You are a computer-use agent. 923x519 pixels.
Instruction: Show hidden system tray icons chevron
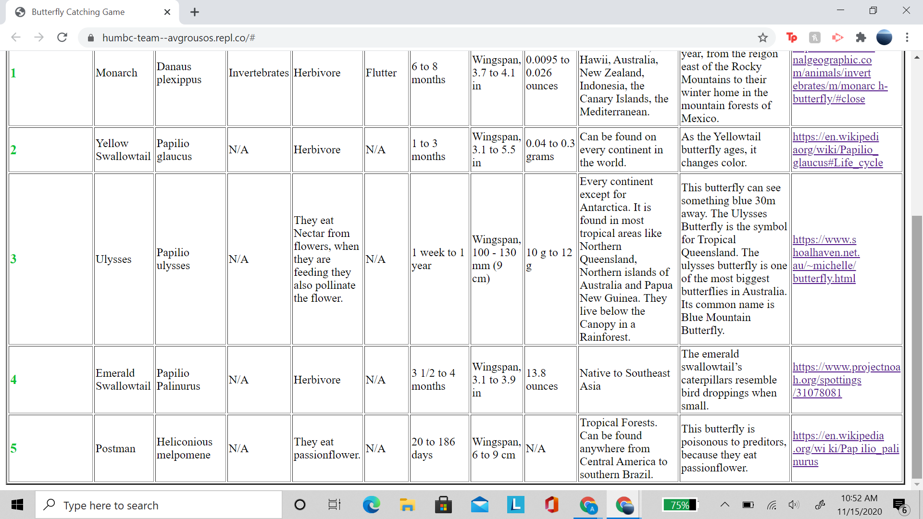pos(724,505)
